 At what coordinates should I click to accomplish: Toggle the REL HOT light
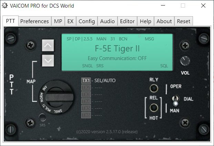point(154,108)
